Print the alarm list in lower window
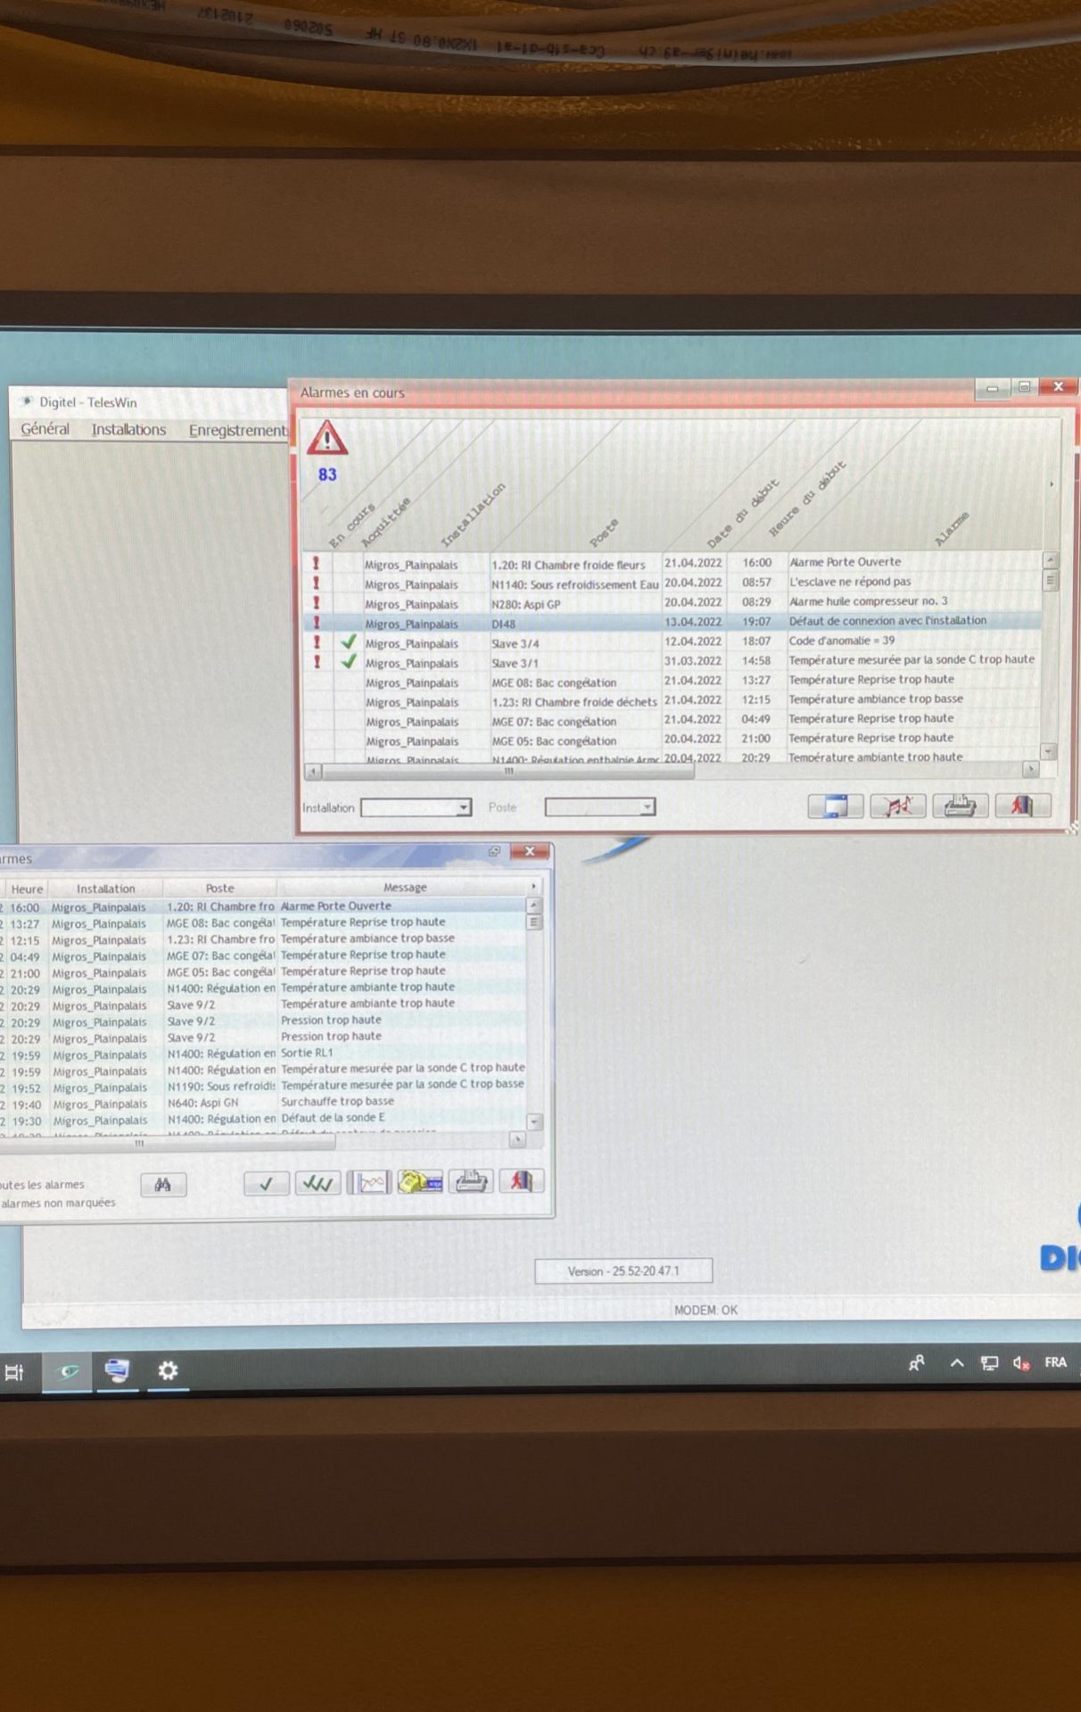Viewport: 1081px width, 1712px height. coord(471,1182)
